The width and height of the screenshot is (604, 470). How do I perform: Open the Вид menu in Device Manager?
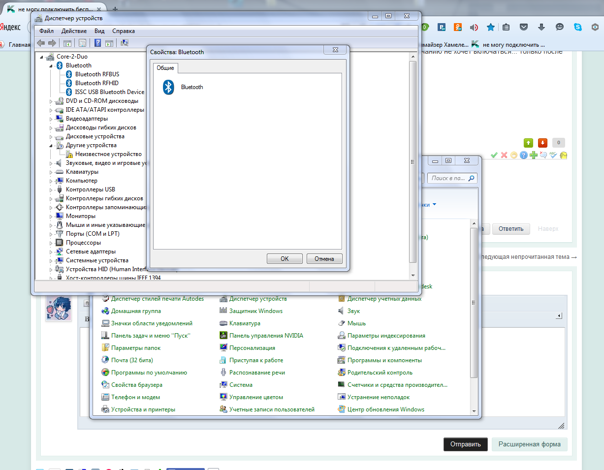[x=99, y=31]
